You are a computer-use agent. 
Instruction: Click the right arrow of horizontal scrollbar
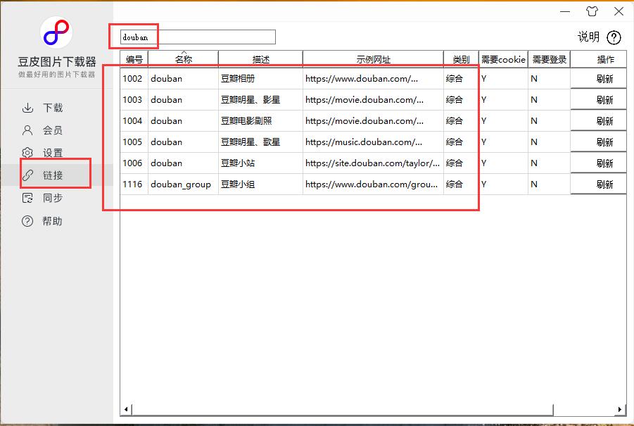620,409
